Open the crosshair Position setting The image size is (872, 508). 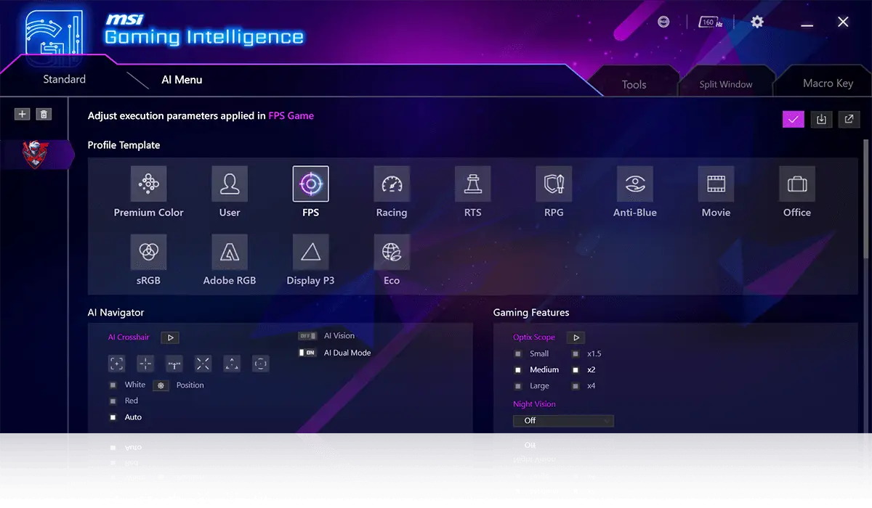[x=161, y=385]
